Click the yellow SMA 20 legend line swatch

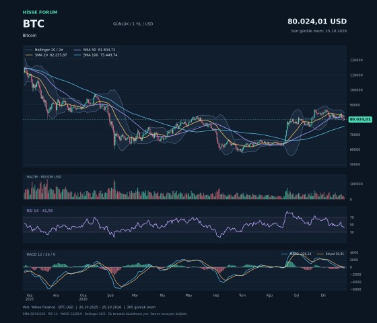tap(29, 55)
